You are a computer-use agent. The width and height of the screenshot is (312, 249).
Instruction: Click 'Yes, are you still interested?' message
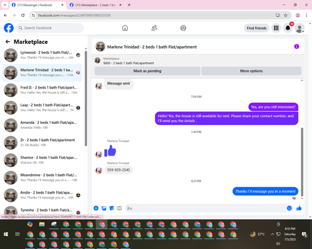(x=273, y=107)
